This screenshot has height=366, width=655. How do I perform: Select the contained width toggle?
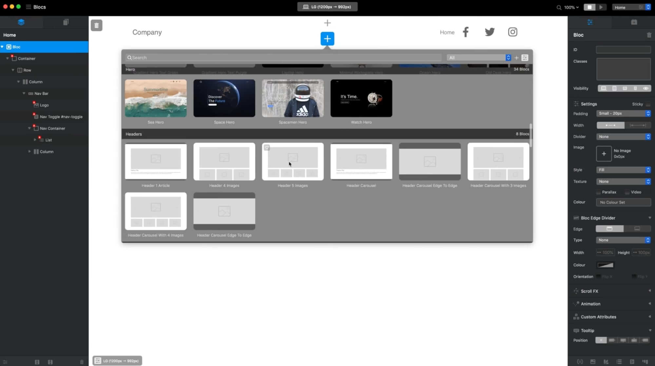tap(610, 125)
